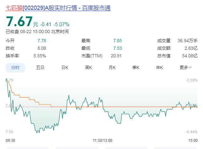
Task: Click the 成交量 value 36.94万手
Action: [x=188, y=41]
